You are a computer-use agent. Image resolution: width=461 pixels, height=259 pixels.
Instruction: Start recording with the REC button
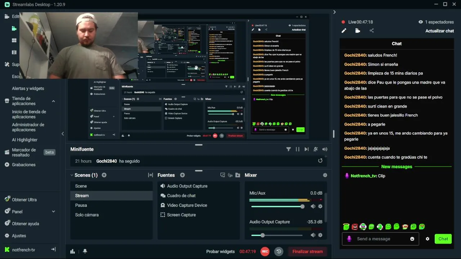point(265,251)
